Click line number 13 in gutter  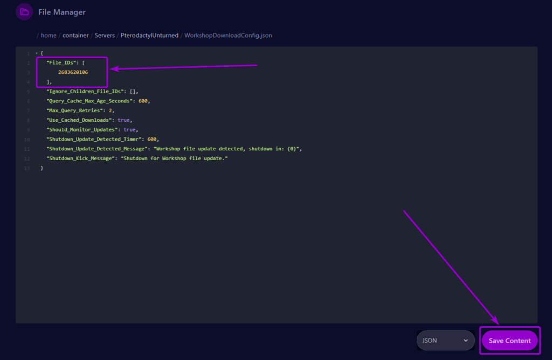[27, 168]
